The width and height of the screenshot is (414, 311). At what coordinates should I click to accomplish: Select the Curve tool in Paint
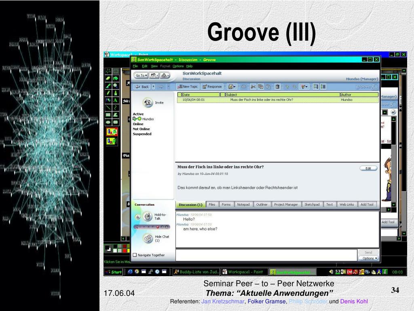115,107
